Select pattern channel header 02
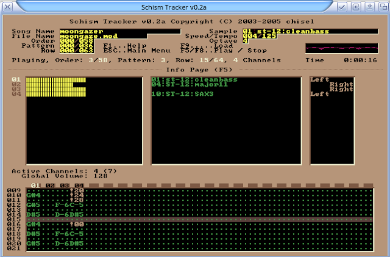This screenshot has width=390, height=257. [x=50, y=186]
